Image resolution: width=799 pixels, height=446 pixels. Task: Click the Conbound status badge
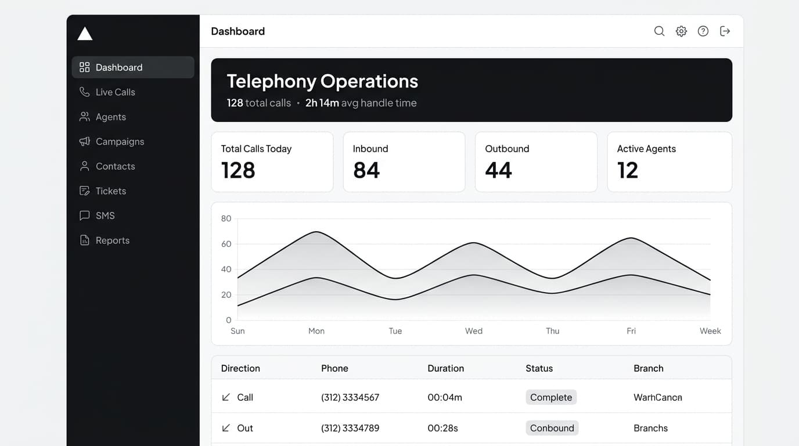[552, 428]
